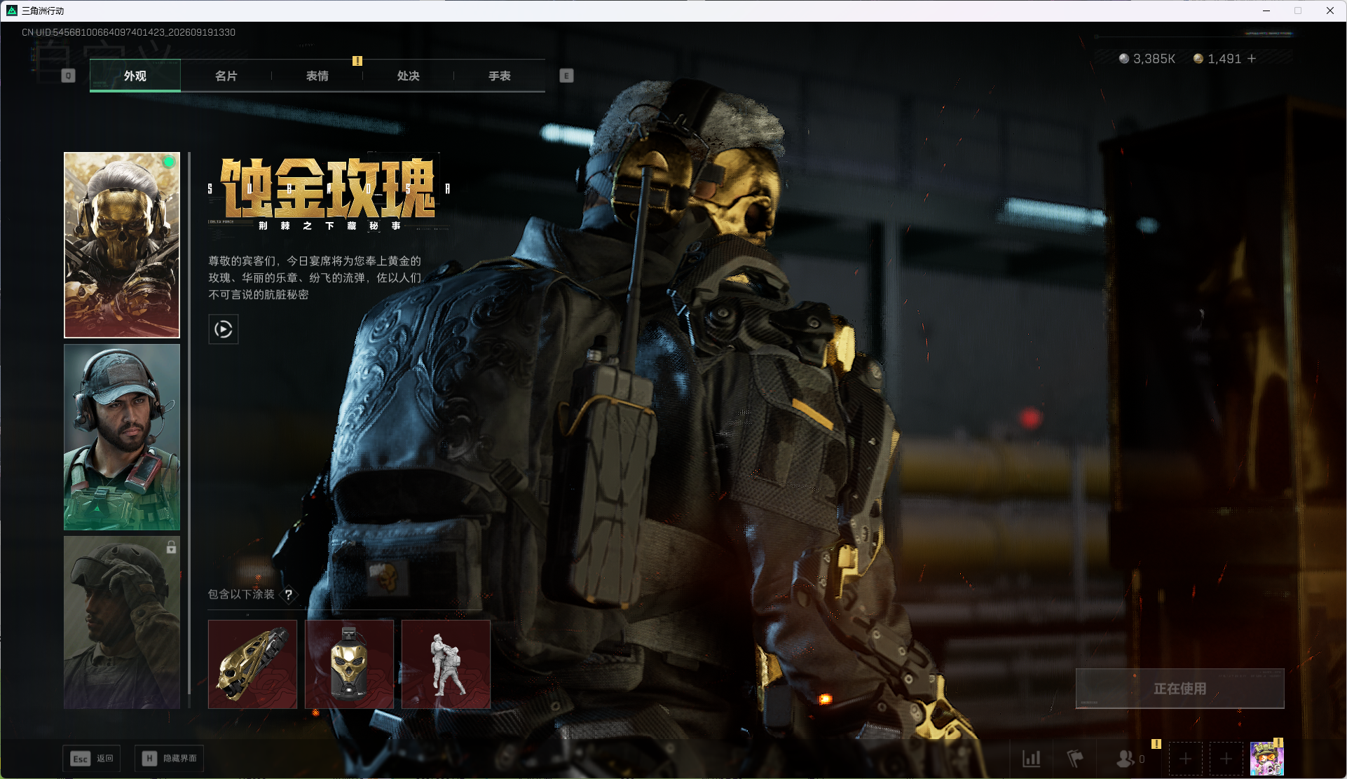Open the 名片 tab
This screenshot has height=779, width=1347.
(x=226, y=76)
